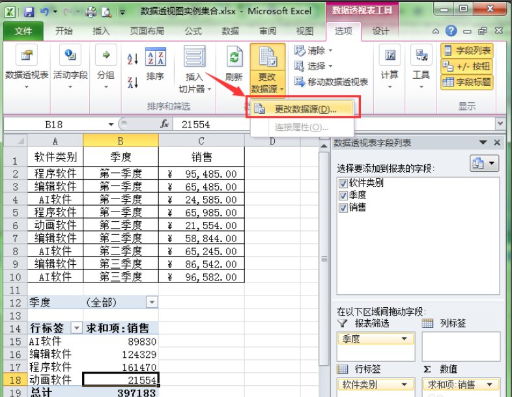512x397 pixels.
Task: Sort descending with the Z-A icon
Action: pyautogui.click(x=133, y=82)
